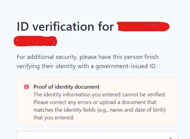Screen dimensions: 190x139
Task: Click the white card below the alert
Action: click(x=92, y=136)
